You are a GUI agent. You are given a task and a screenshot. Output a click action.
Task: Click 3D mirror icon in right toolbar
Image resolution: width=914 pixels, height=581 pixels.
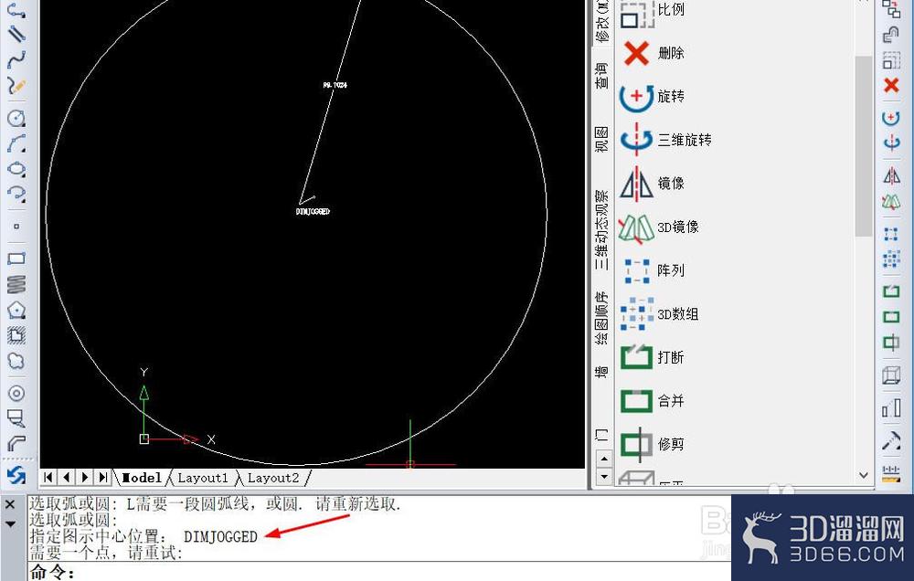tap(891, 202)
